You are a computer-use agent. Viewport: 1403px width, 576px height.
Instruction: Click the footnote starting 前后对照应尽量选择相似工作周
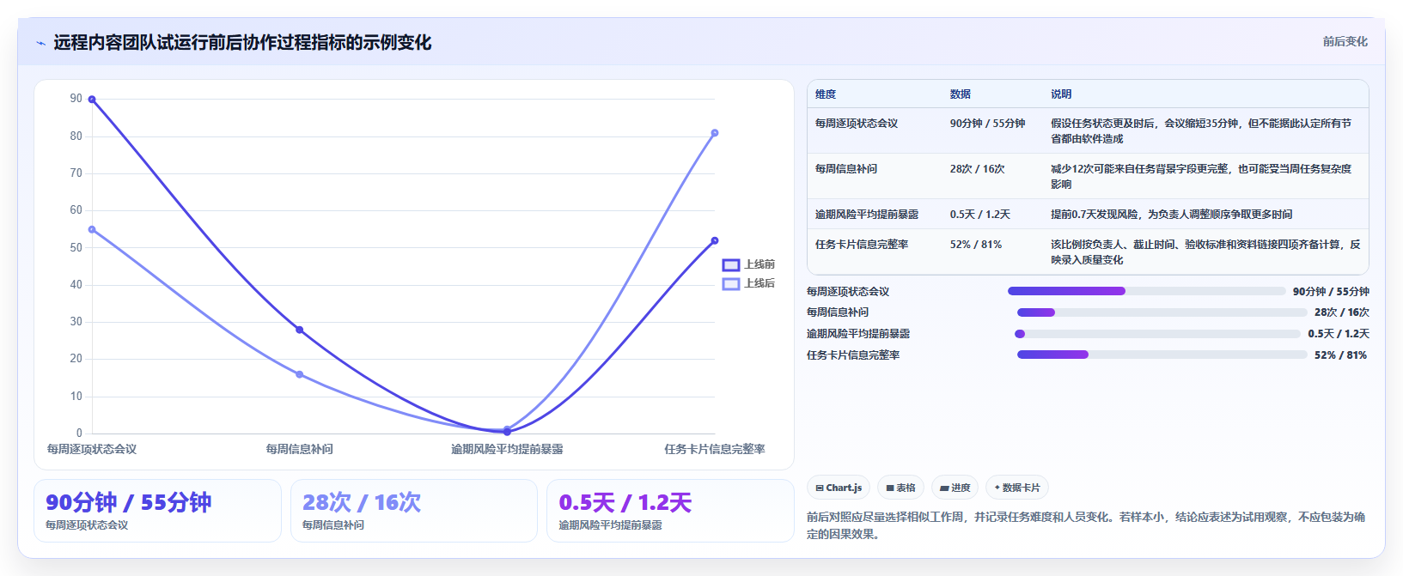tap(1086, 525)
